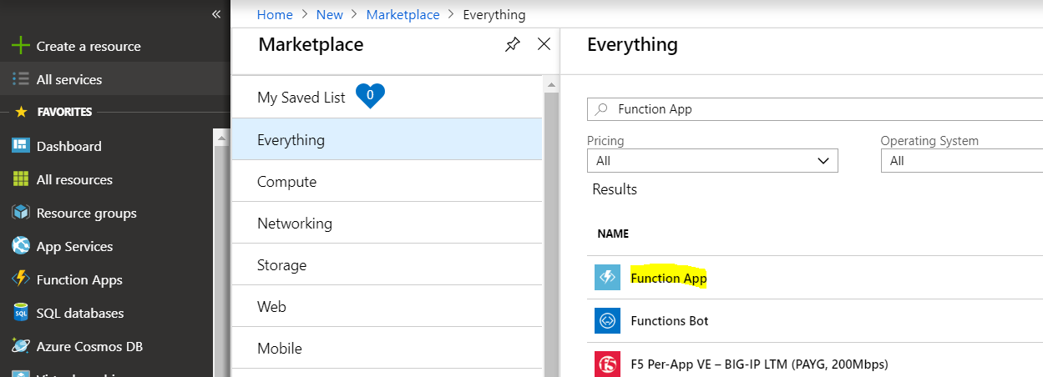Select Everything in breadcrumb

coord(494,14)
